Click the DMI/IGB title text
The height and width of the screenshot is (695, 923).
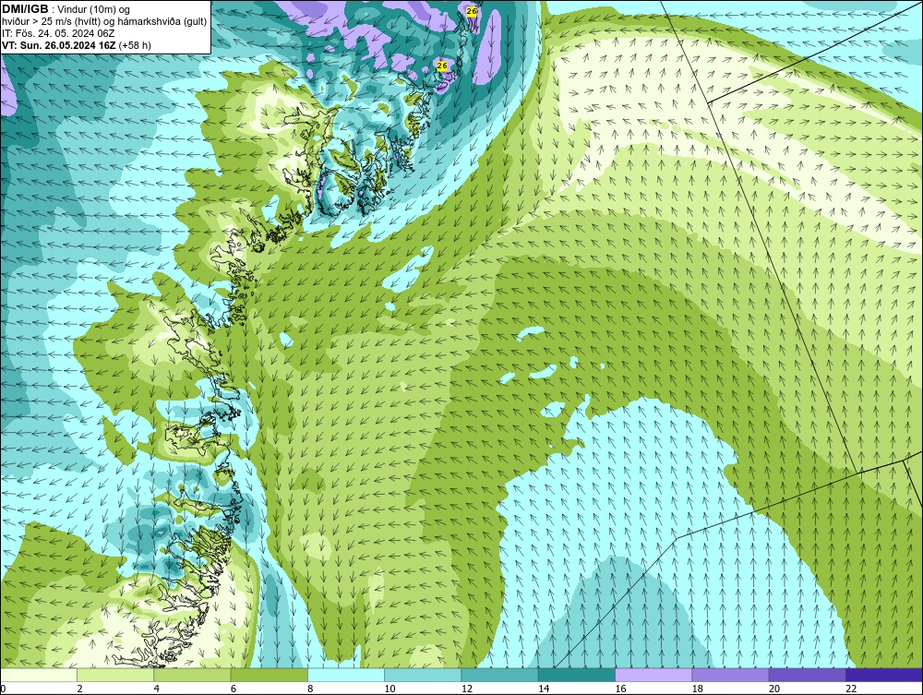coord(25,9)
